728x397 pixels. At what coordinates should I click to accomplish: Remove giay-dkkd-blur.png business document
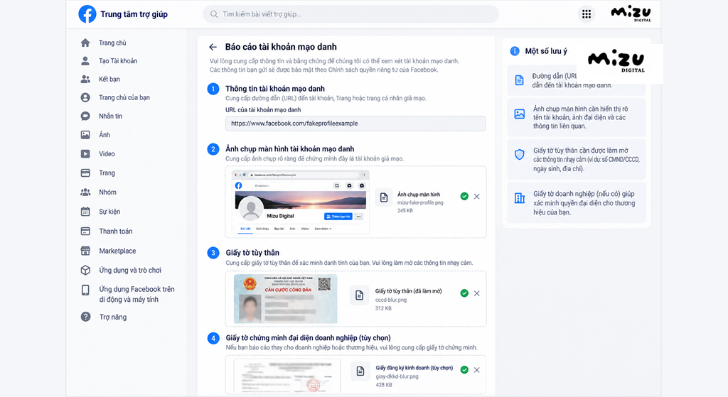pyautogui.click(x=477, y=370)
